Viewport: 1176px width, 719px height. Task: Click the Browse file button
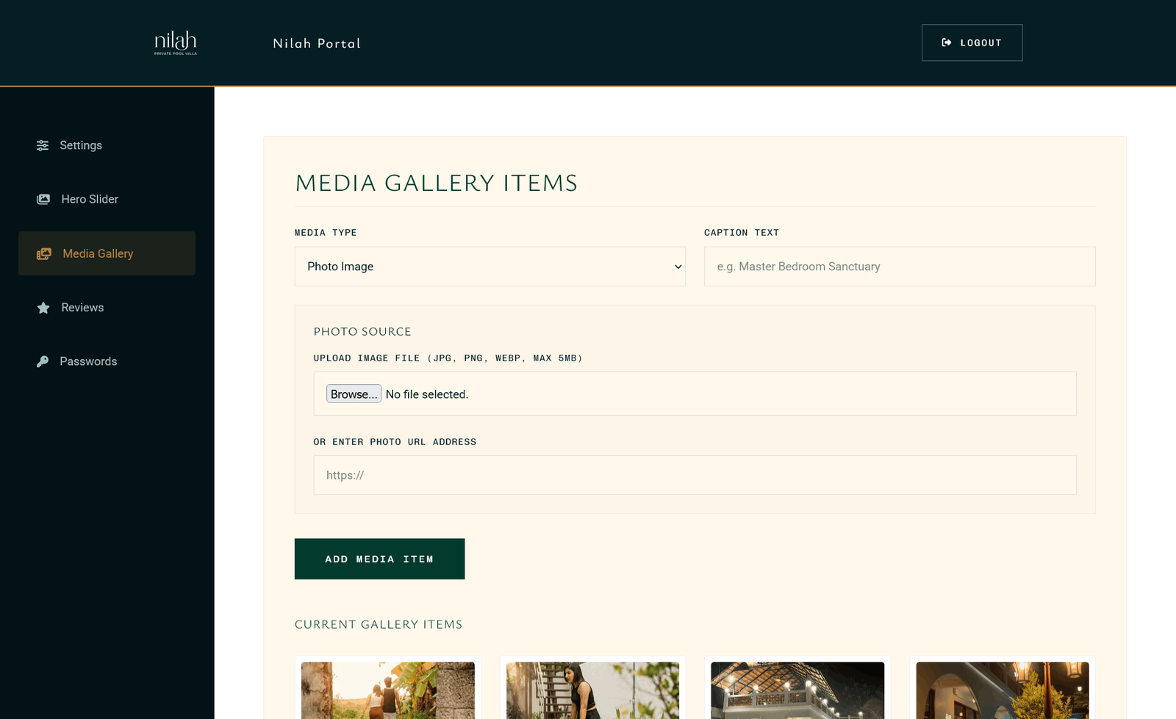click(354, 394)
